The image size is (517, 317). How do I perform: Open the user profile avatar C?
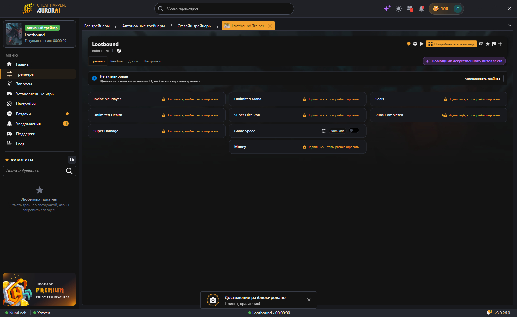click(458, 9)
